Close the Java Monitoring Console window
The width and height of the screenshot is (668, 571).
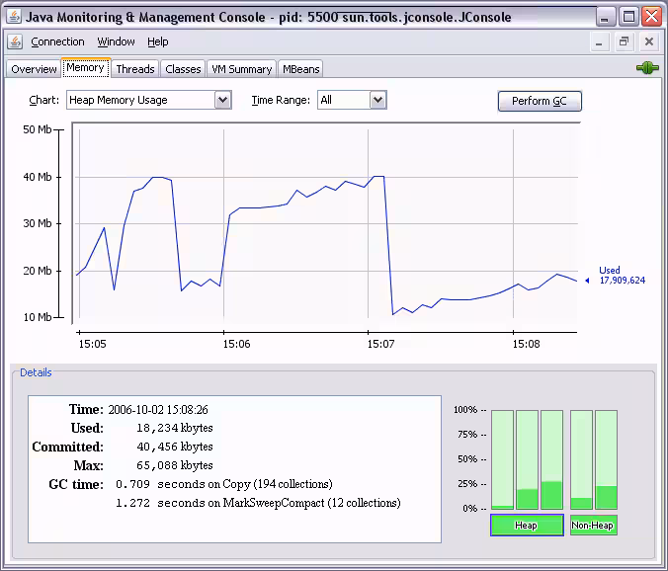pyautogui.click(x=652, y=17)
